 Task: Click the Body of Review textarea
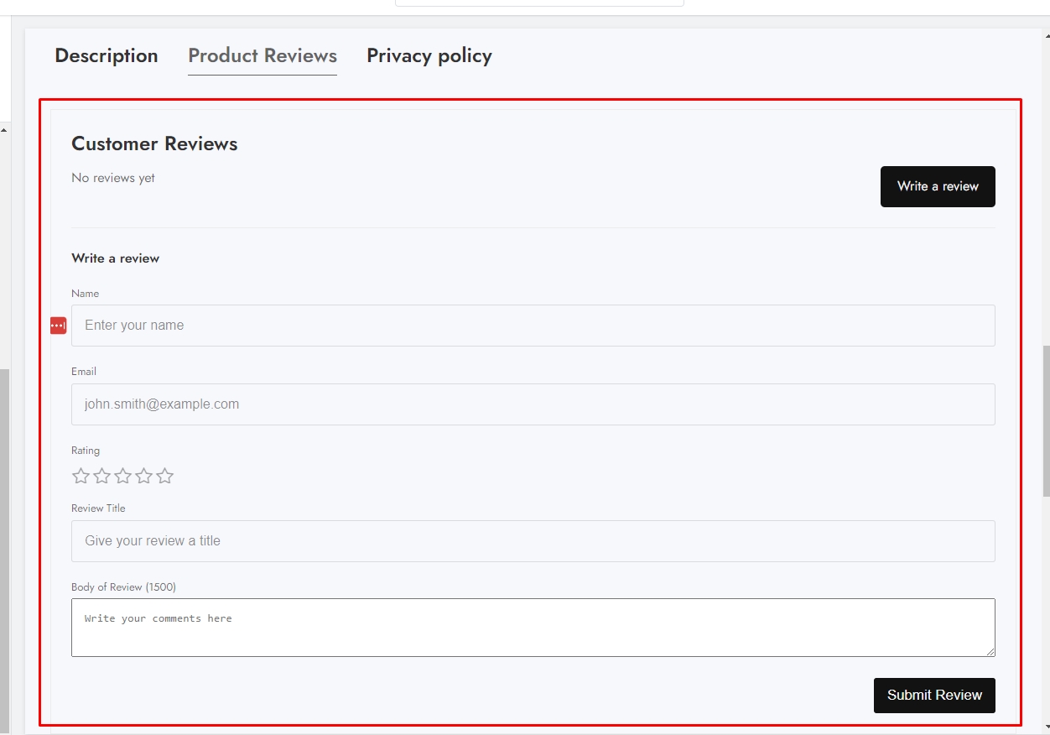coord(533,628)
